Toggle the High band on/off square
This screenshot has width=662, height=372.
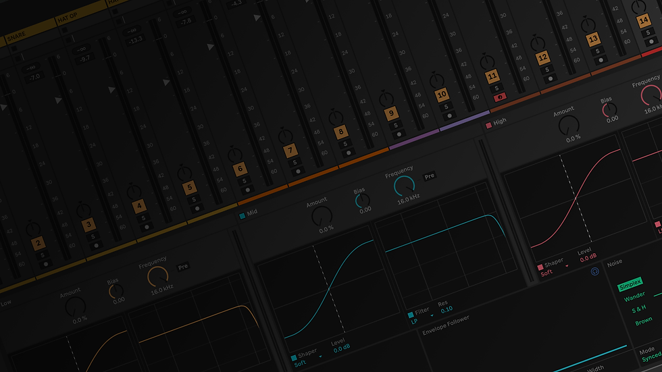pyautogui.click(x=488, y=126)
